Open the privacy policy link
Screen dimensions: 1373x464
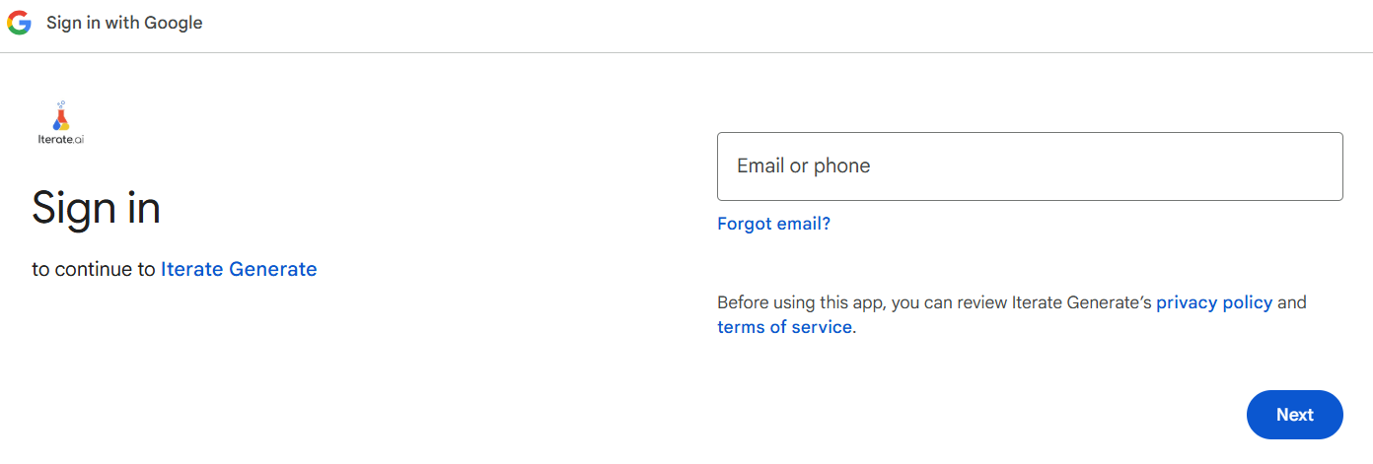coord(1213,302)
